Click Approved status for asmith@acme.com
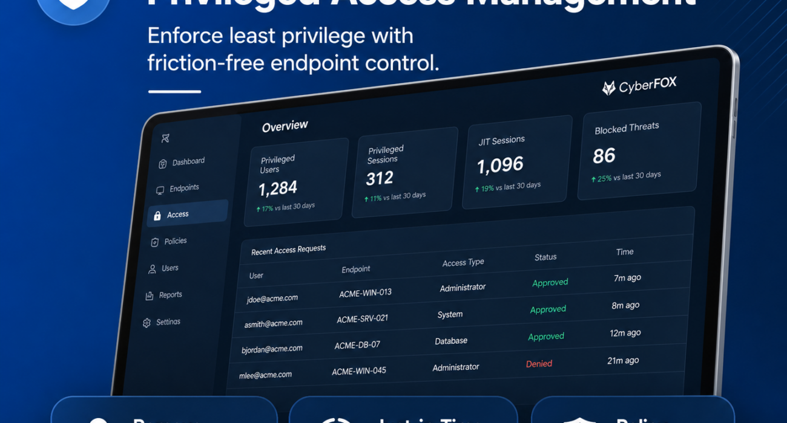The image size is (787, 423). pos(548,309)
